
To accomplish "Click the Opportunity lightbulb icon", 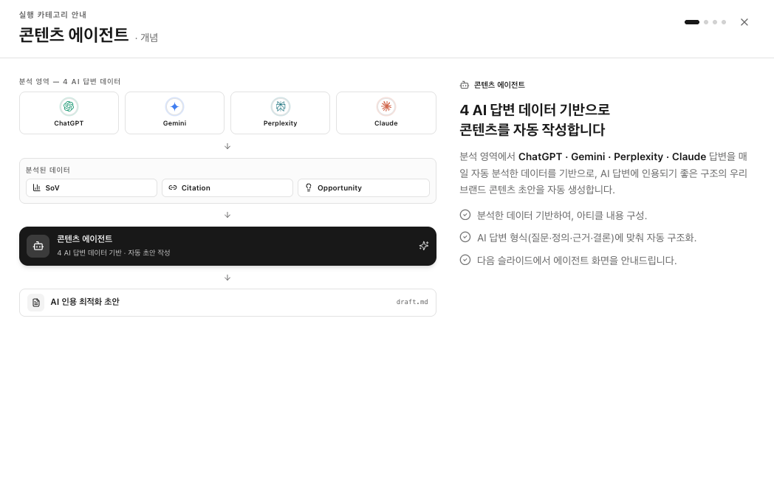I will click(309, 187).
